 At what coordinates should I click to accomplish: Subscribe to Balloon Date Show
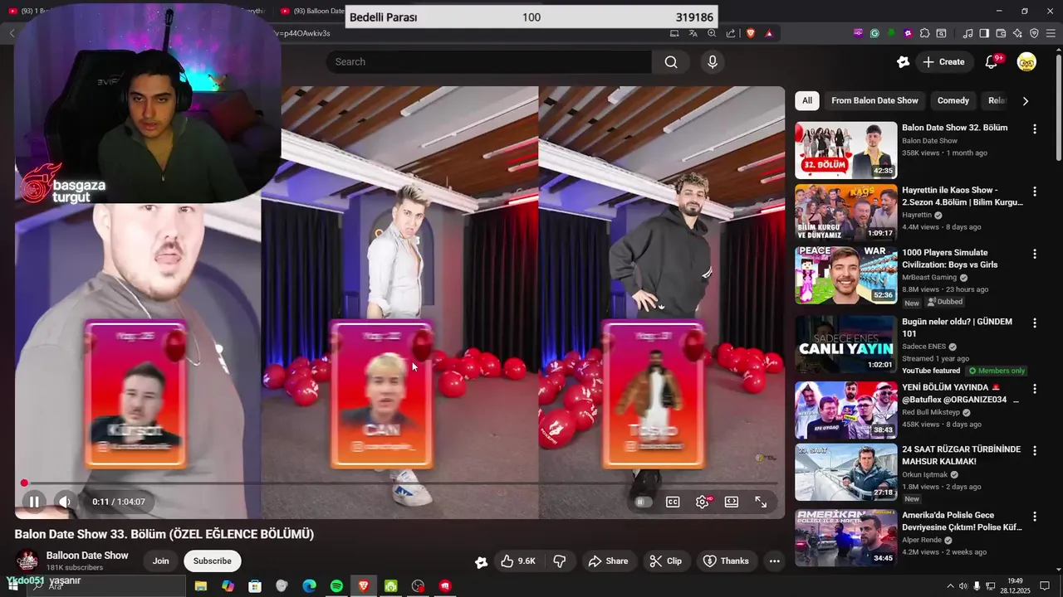click(213, 561)
